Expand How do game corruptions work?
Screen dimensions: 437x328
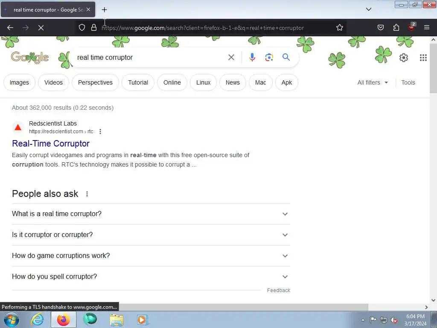151,256
